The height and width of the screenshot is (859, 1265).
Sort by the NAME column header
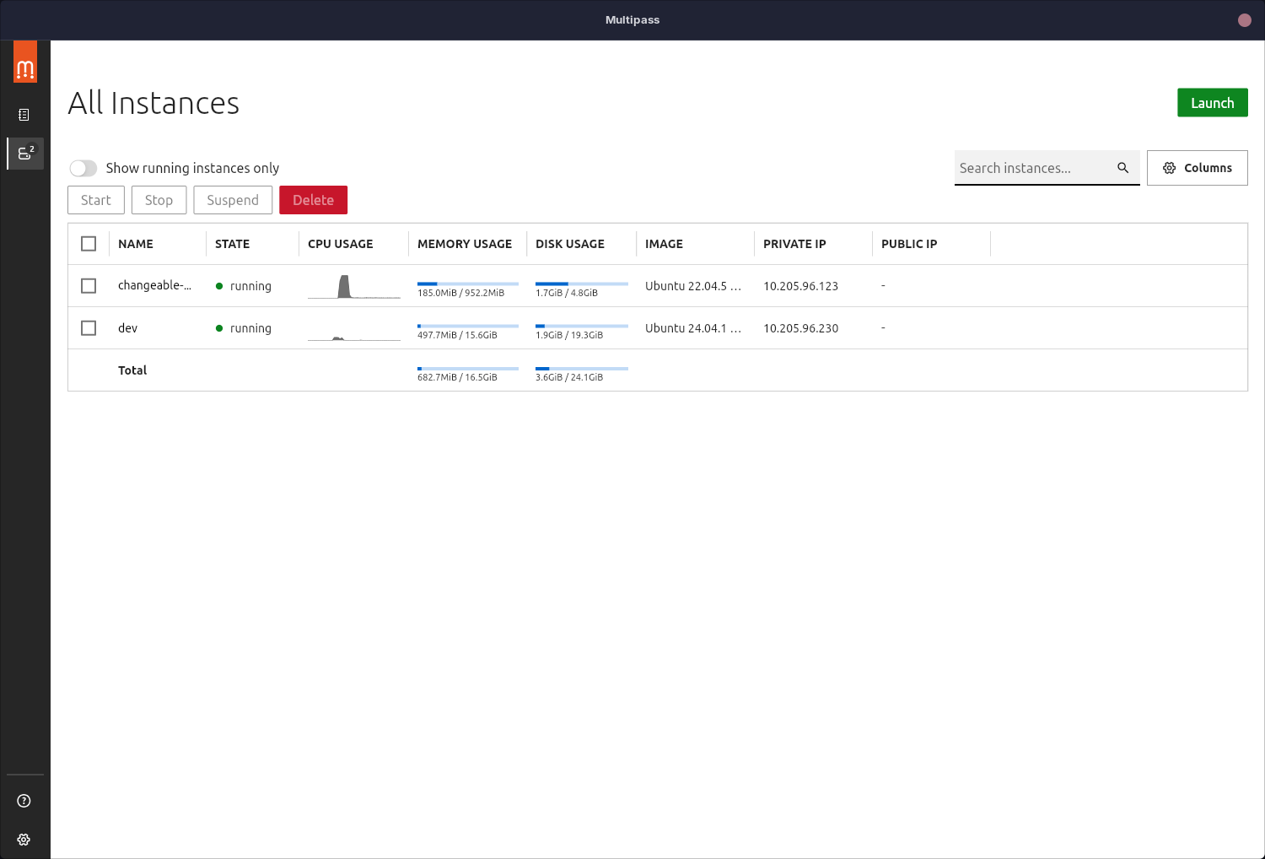point(136,244)
